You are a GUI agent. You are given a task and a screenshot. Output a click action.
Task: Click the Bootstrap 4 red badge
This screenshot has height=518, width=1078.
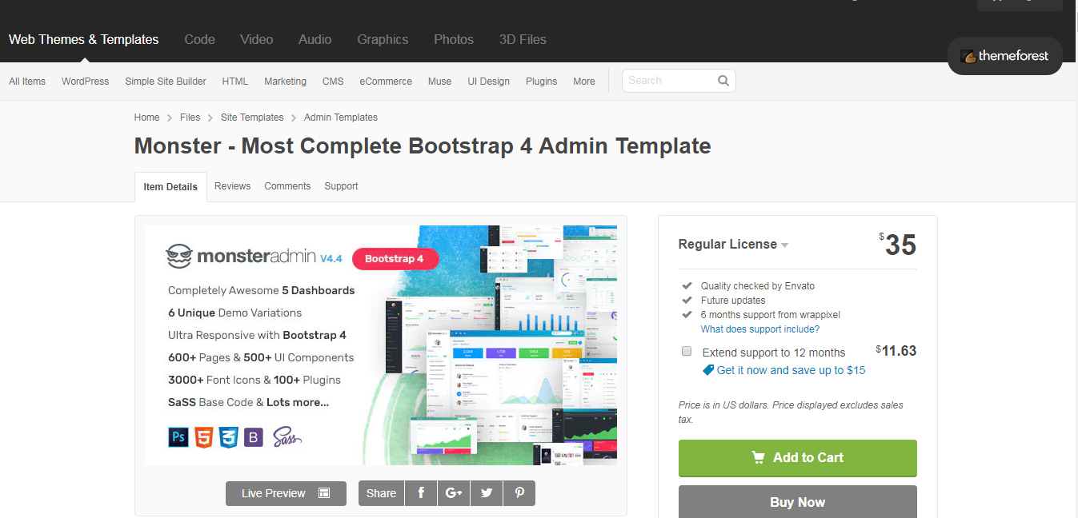[x=395, y=258]
